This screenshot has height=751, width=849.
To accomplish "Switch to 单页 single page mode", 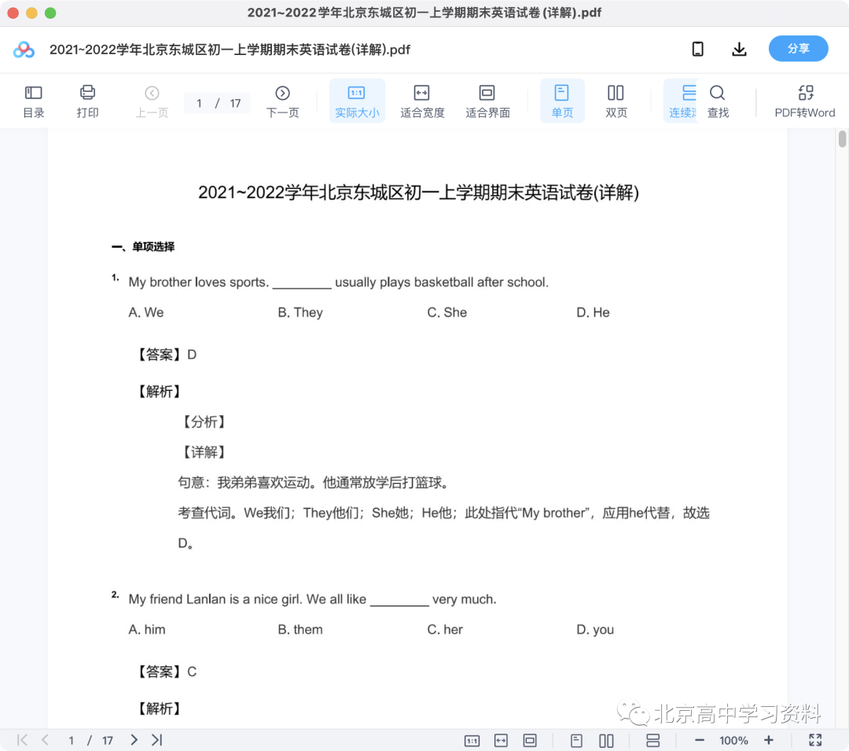I will pos(562,101).
